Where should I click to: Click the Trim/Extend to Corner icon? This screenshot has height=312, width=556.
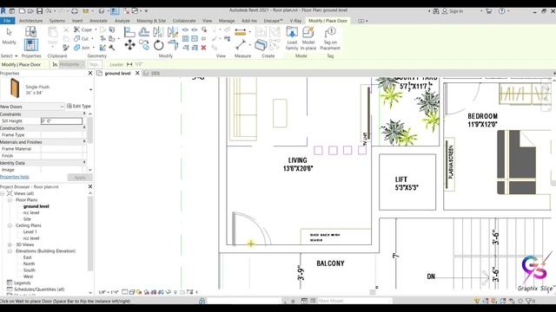point(173,44)
